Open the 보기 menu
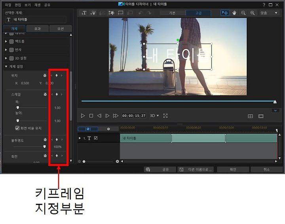Image resolution: width=285 pixels, height=224 pixels. (x=28, y=5)
